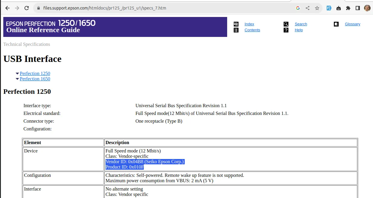Click the 'USB Interface' heading
The height and width of the screenshot is (198, 373).
coord(32,59)
